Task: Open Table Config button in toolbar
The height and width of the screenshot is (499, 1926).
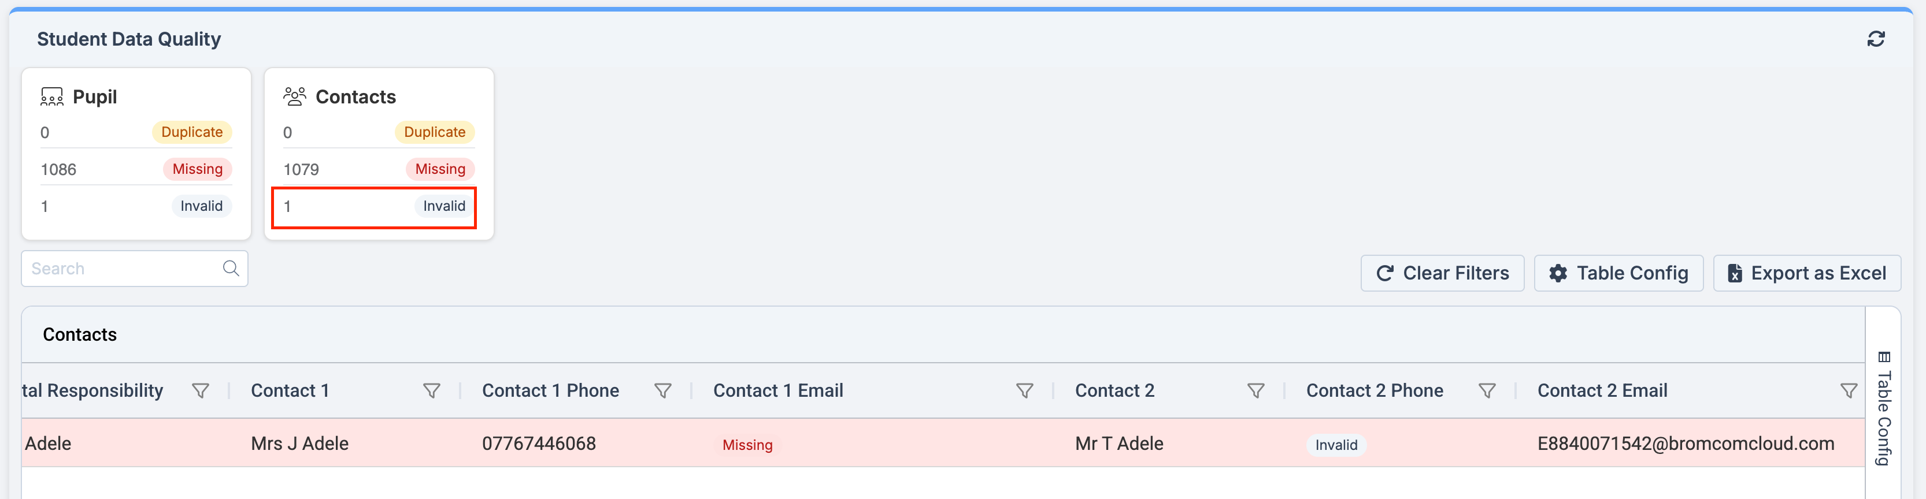Action: tap(1618, 273)
